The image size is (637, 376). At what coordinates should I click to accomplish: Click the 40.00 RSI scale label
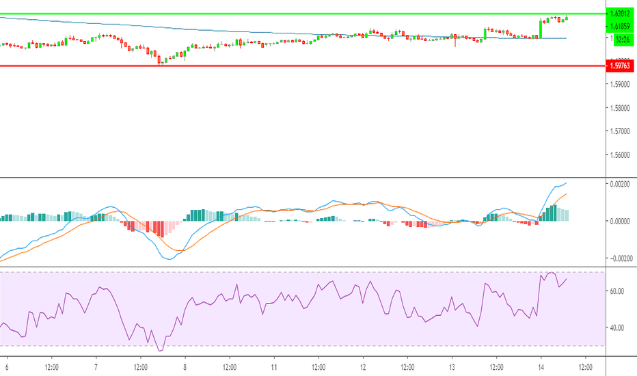coord(618,327)
